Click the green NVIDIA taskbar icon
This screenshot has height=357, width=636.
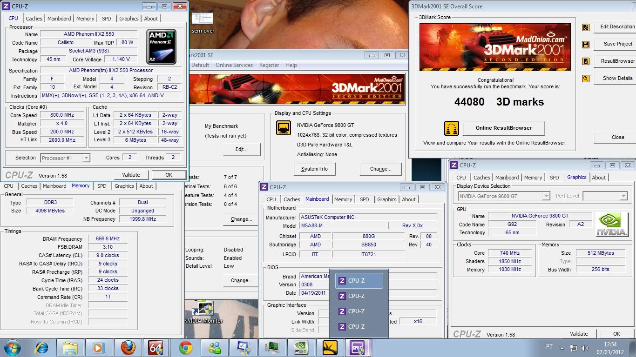301,348
